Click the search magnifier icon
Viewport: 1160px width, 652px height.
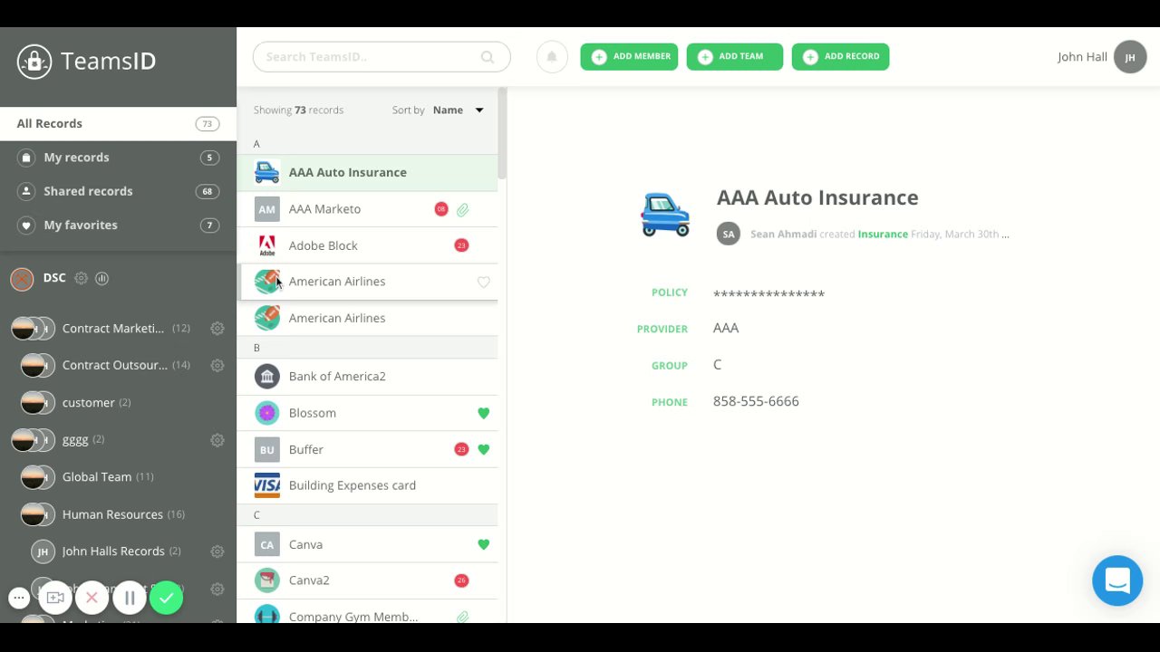(488, 57)
